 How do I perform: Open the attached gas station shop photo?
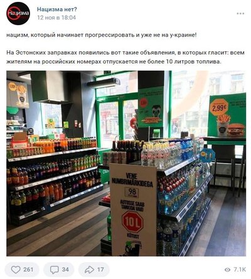pyautogui.click(x=126, y=164)
